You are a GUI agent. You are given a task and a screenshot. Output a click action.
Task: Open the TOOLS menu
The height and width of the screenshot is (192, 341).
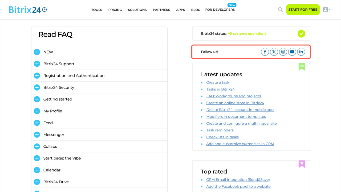point(97,10)
